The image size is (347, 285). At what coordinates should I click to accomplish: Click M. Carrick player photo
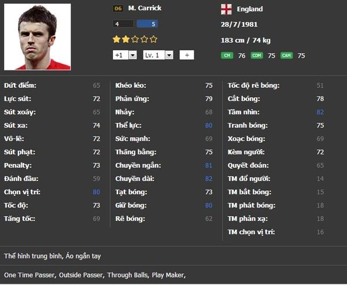pos(37,36)
